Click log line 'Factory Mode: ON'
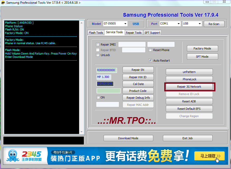Screen dimensions: 231x169 point(17,33)
